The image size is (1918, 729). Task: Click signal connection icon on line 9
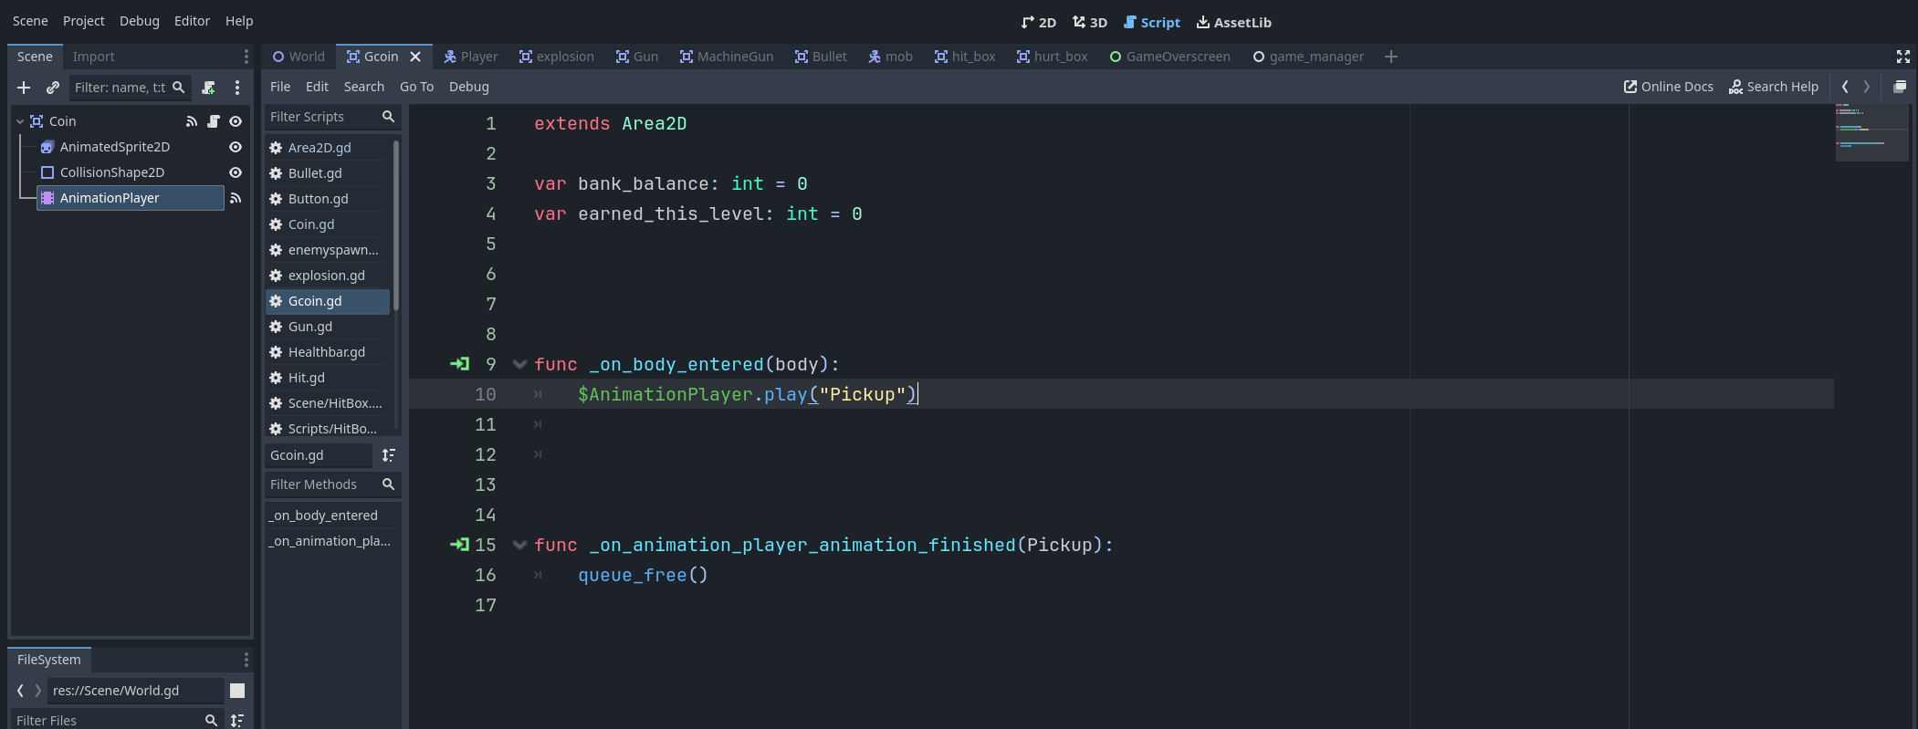click(459, 364)
